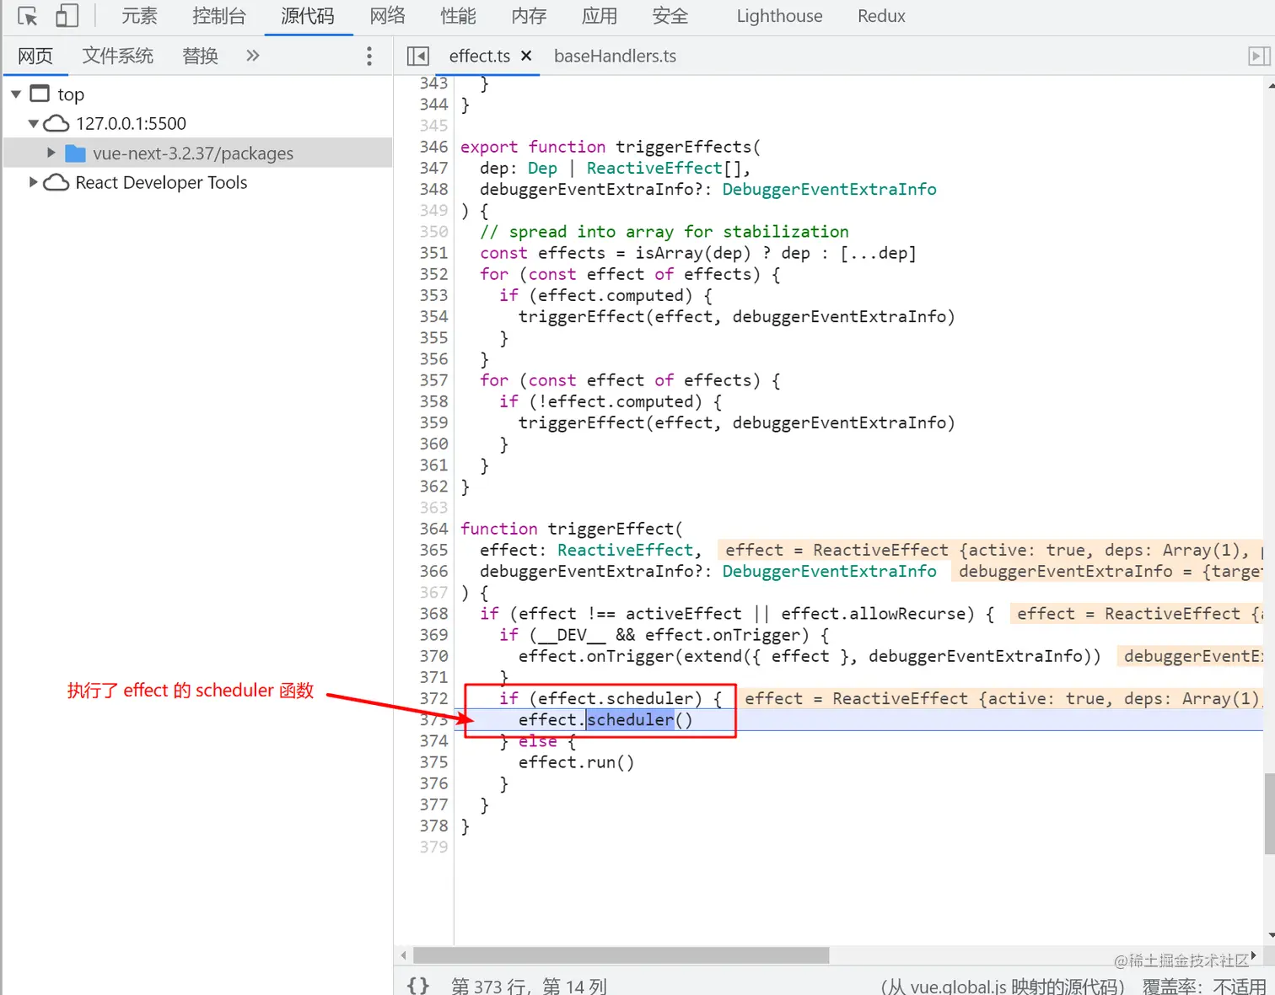Click the horizontal scrollbar thumb in code editor
Screen dimensions: 1275x995
click(x=621, y=955)
